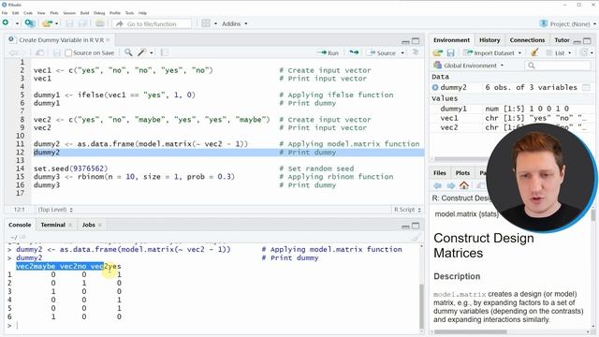599x337 pixels.
Task: Expand the dummy2 data frame entry
Action: click(435, 87)
